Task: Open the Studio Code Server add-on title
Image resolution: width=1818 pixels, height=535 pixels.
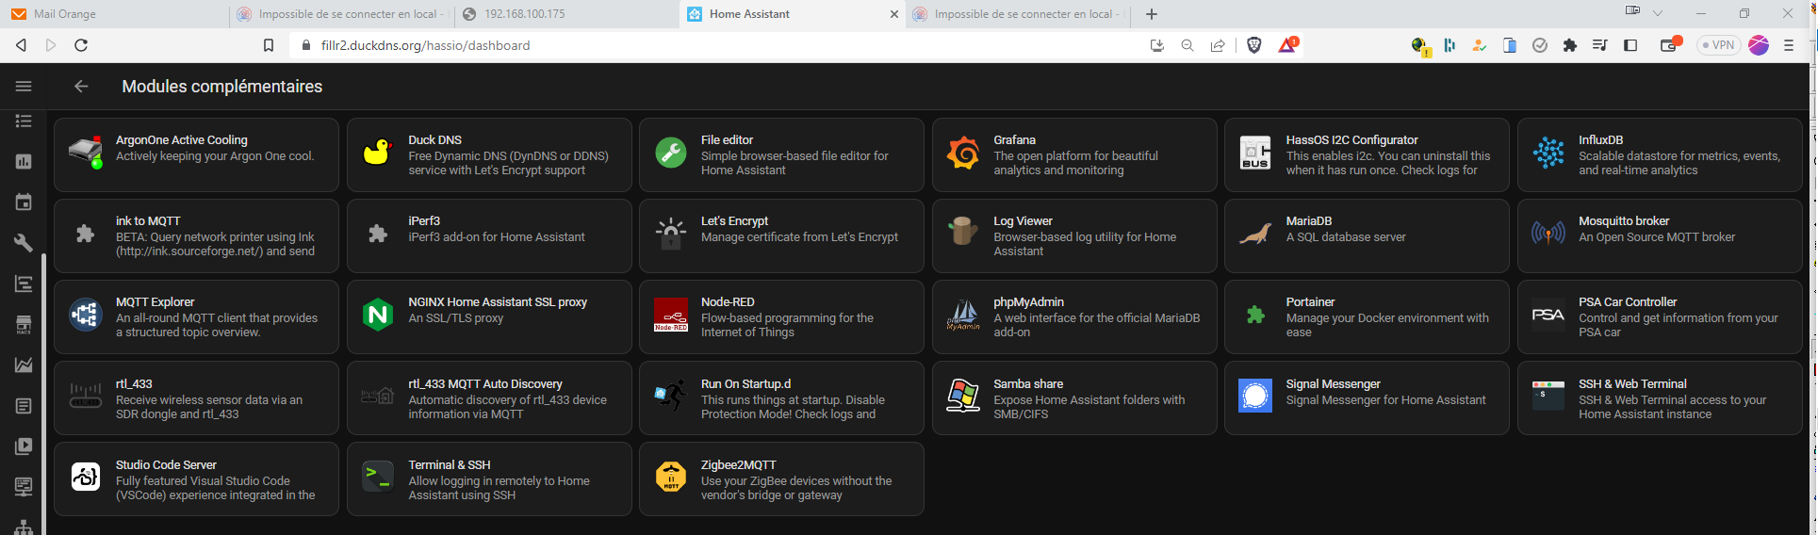Action: pos(166,465)
